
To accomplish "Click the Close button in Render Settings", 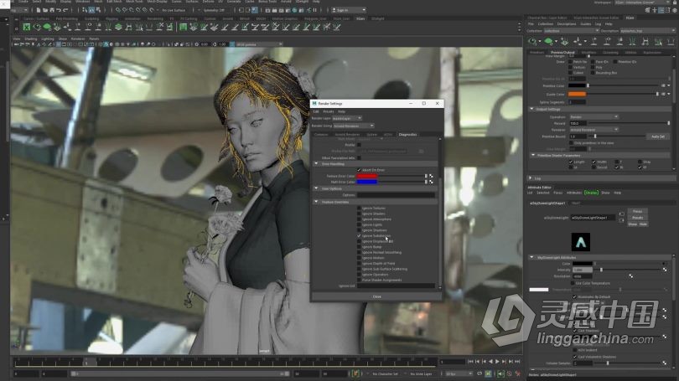I will coord(376,296).
